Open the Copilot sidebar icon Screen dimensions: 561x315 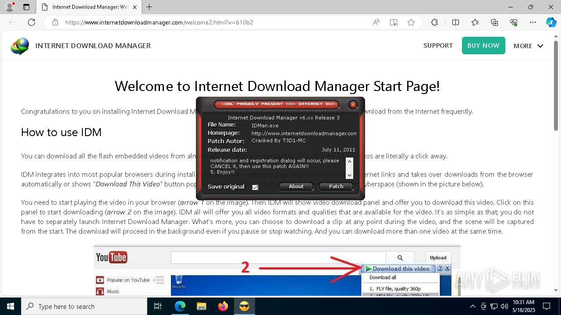pos(551,22)
